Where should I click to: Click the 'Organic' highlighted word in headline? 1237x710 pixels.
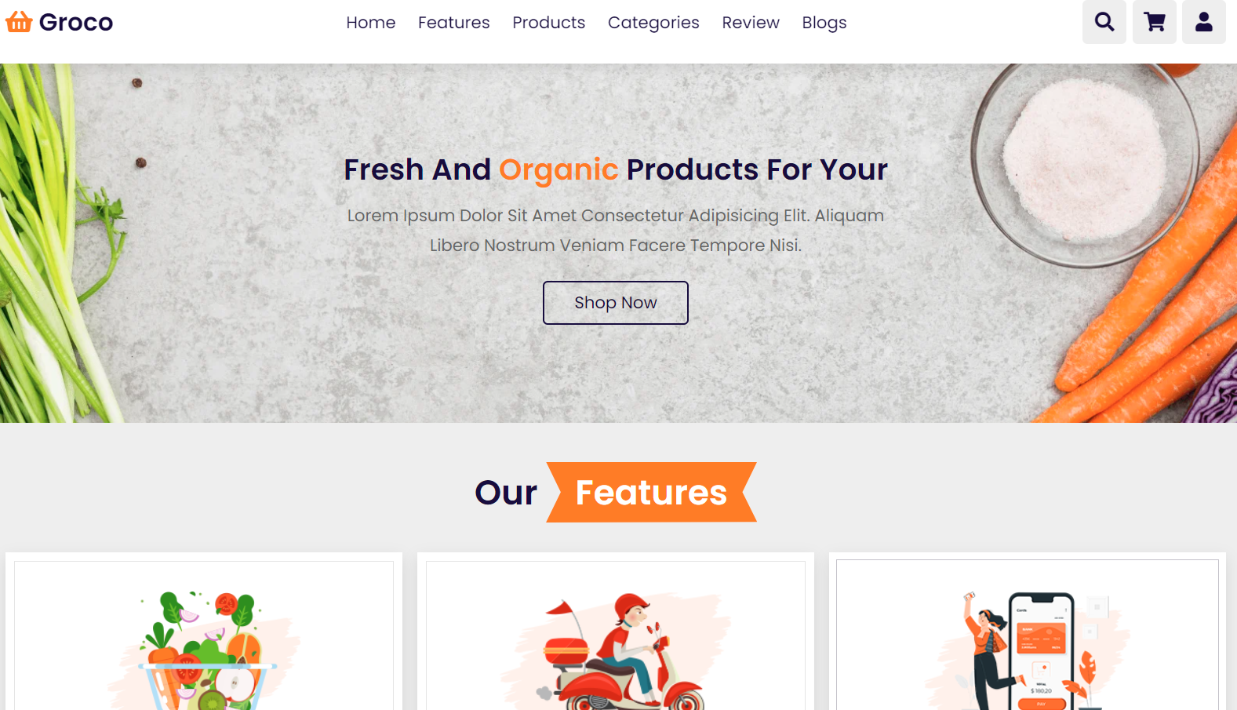558,169
